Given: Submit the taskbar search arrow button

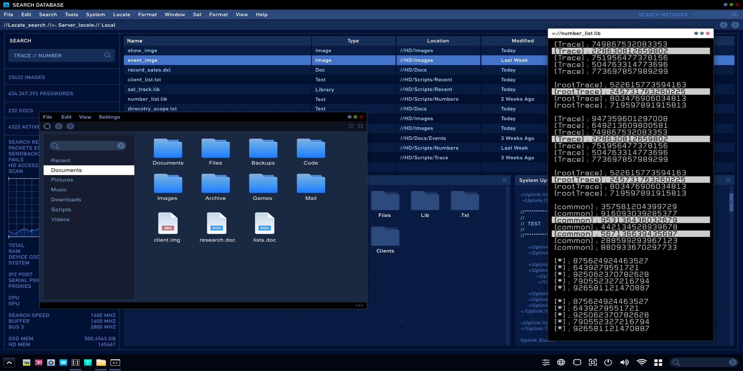Looking at the screenshot, I should coord(732,362).
